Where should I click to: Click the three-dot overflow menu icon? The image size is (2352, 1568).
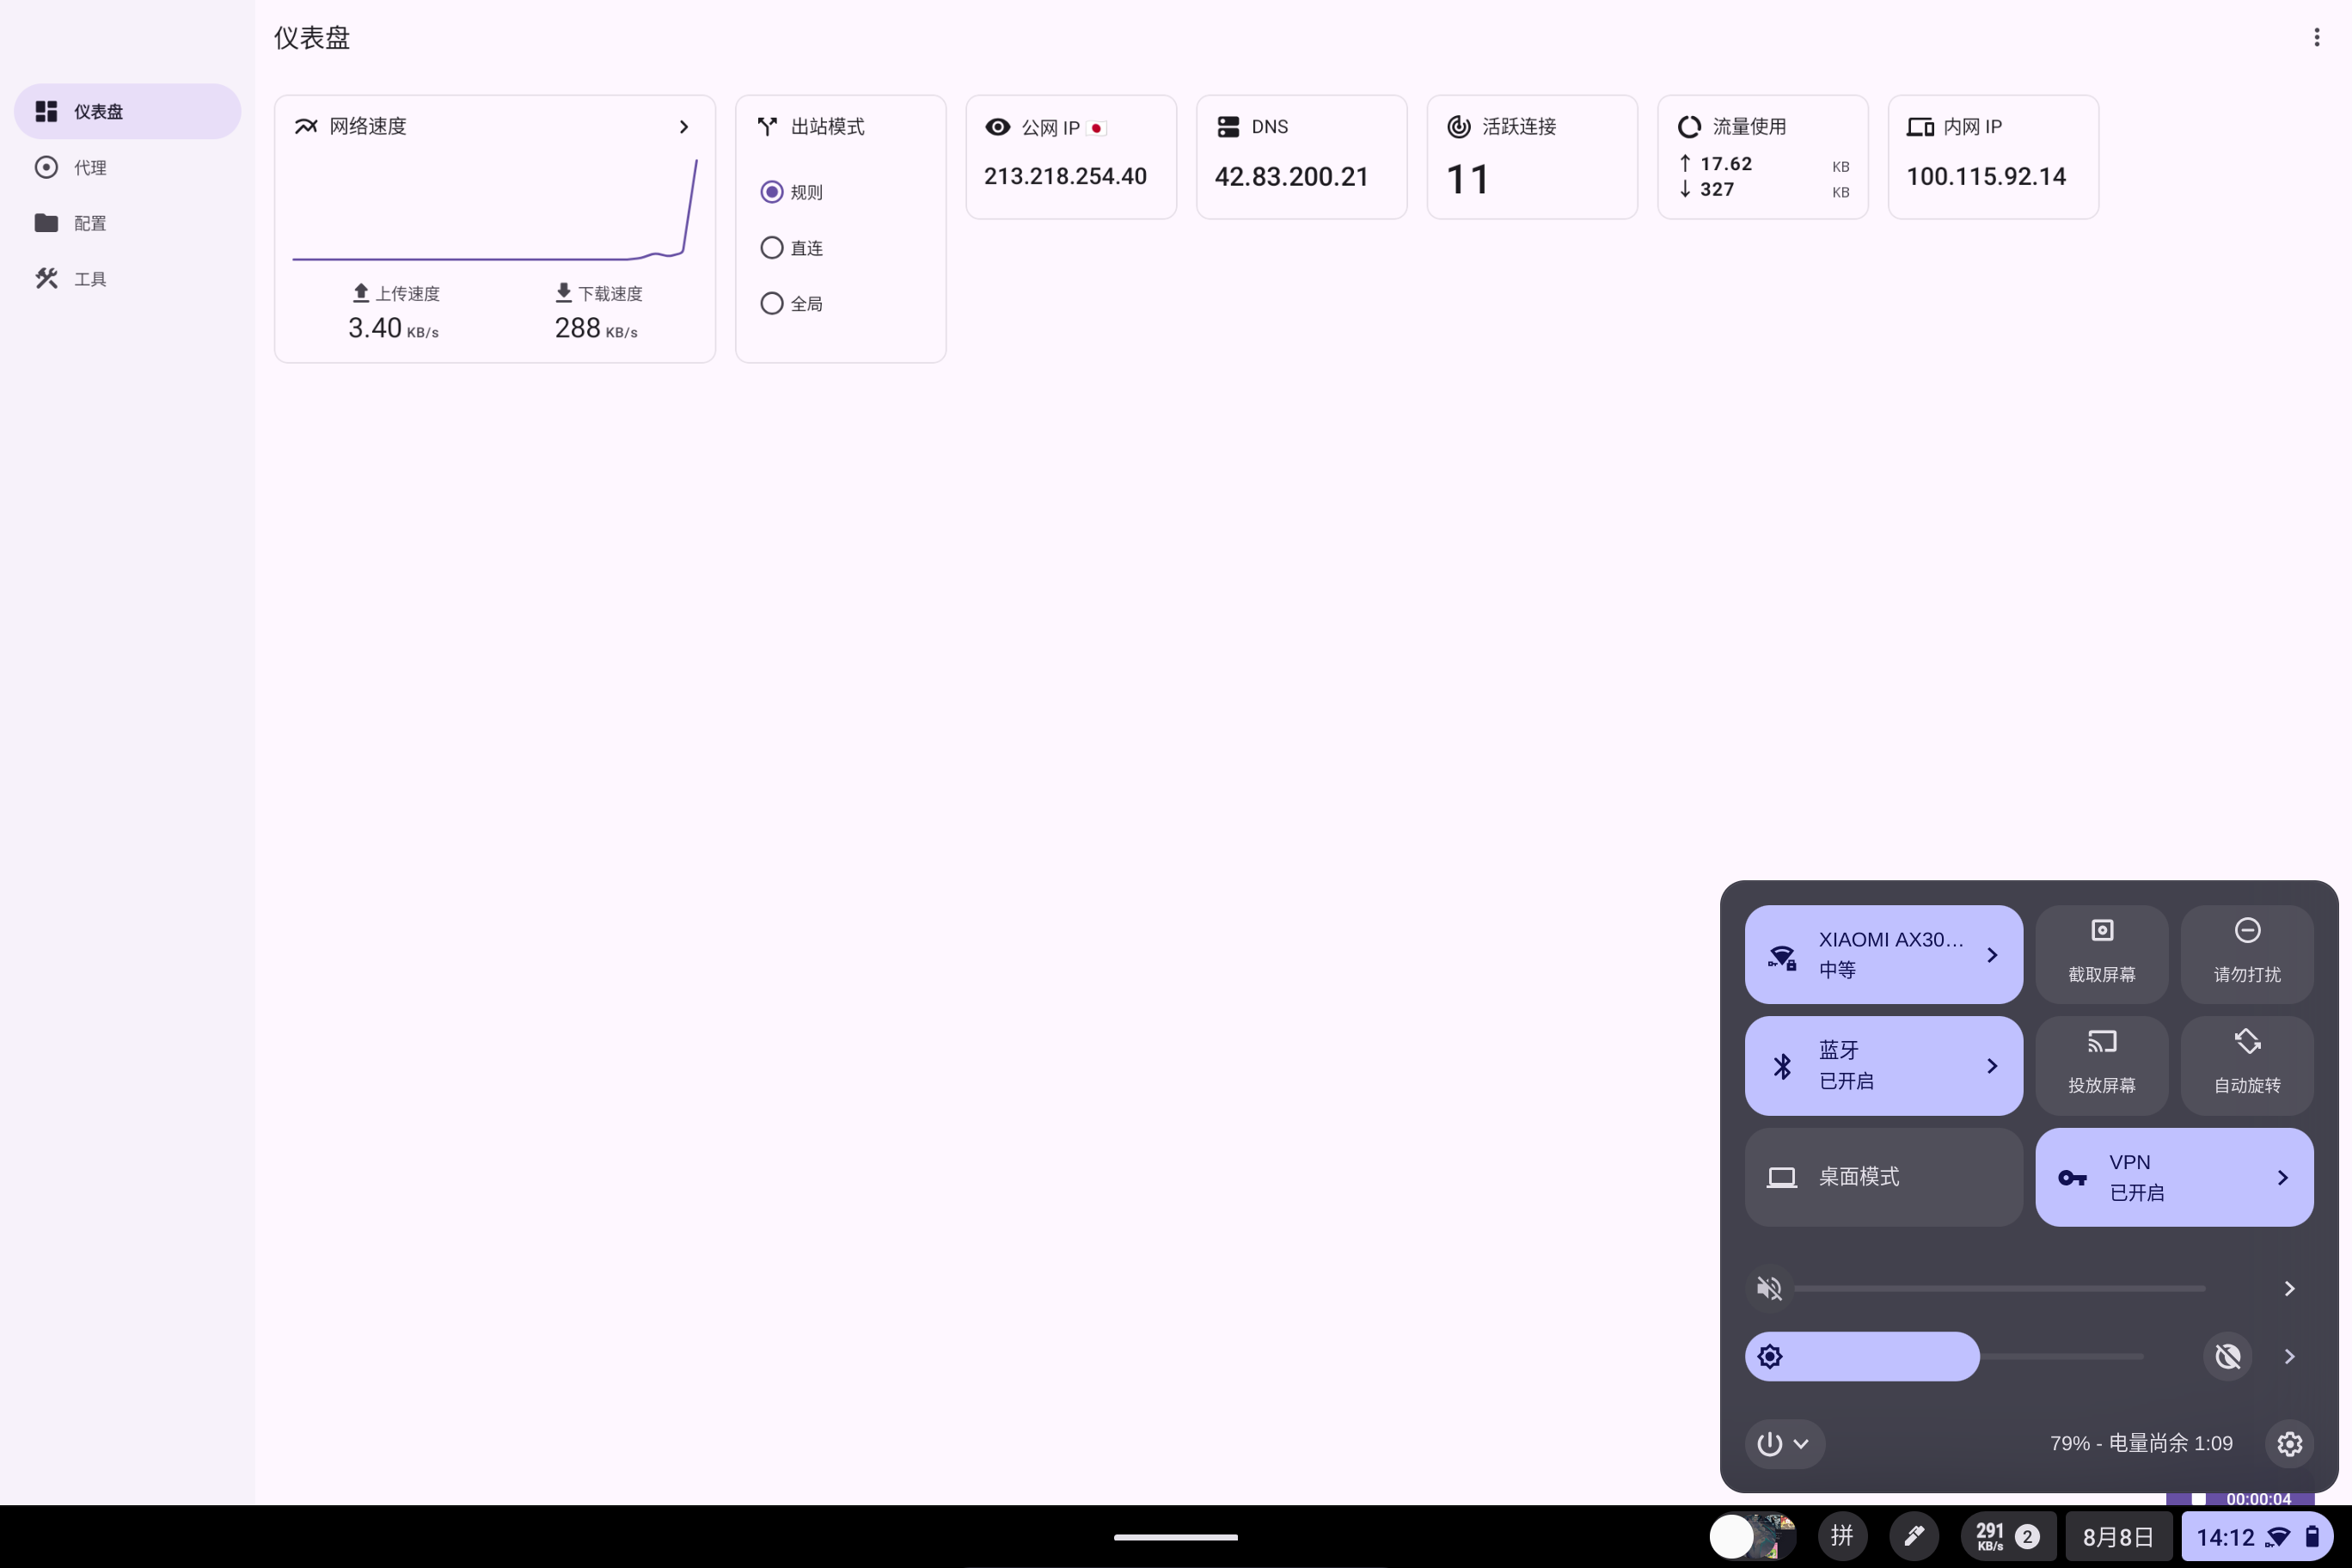tap(2316, 38)
